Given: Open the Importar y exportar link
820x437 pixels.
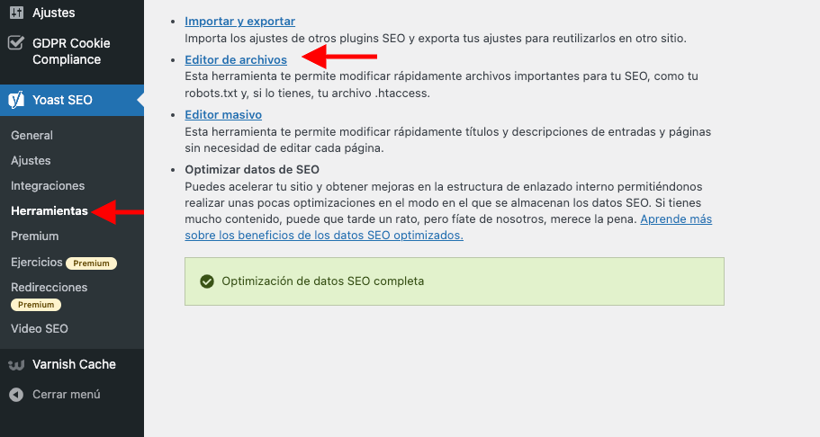Looking at the screenshot, I should coord(239,22).
